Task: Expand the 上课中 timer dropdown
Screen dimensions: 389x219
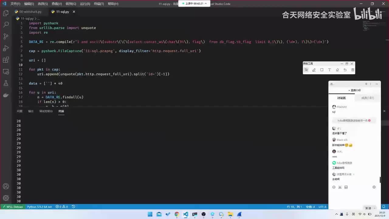Action: pyautogui.click(x=206, y=4)
